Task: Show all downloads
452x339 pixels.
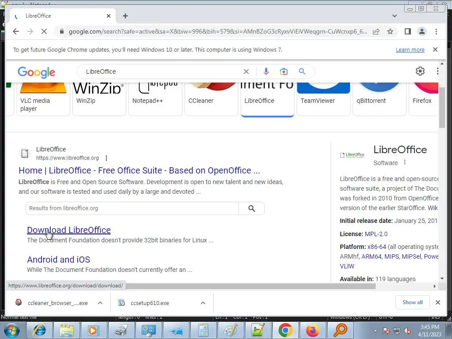Action: coord(413,302)
